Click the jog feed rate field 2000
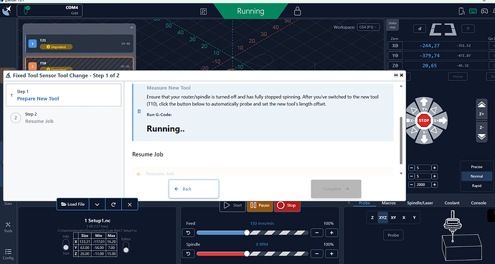 pos(423,185)
